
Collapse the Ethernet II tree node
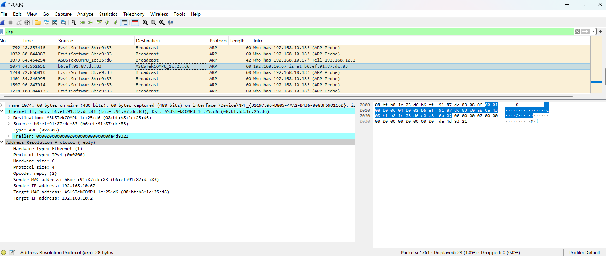pos(2,111)
